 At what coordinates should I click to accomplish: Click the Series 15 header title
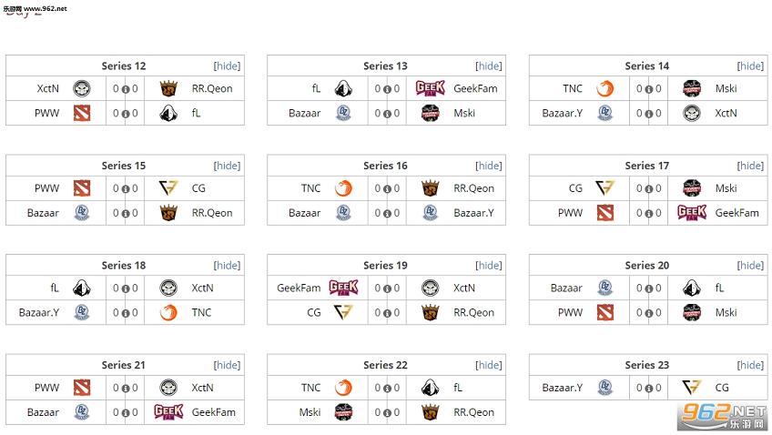(124, 166)
